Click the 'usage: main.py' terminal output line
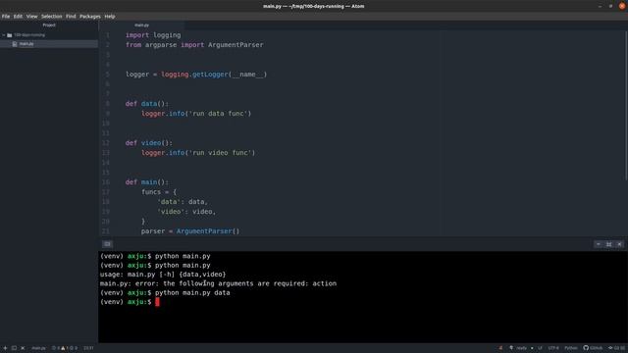 pyautogui.click(x=163, y=275)
